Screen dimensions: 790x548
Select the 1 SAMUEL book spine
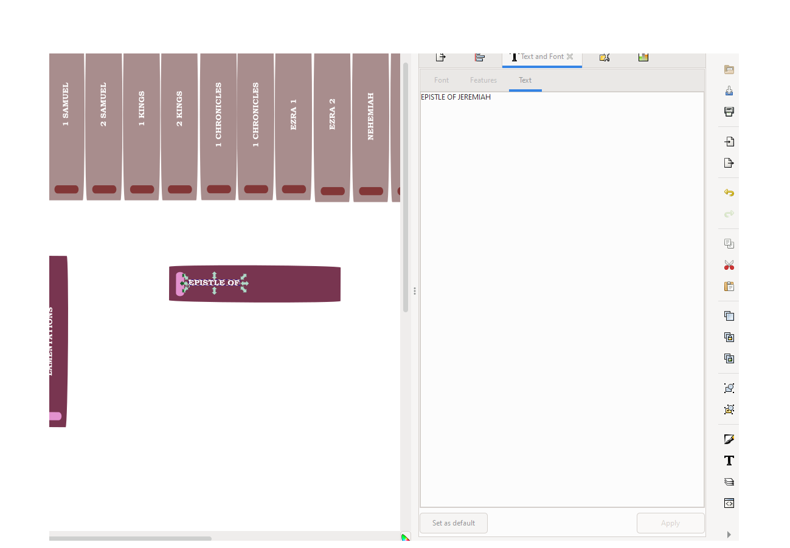66,126
